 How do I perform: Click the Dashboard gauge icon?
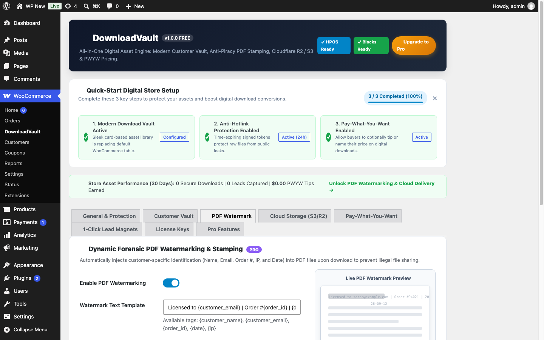point(7,23)
